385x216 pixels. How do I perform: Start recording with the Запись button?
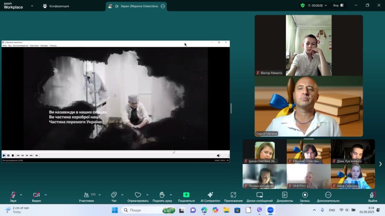coord(305,197)
